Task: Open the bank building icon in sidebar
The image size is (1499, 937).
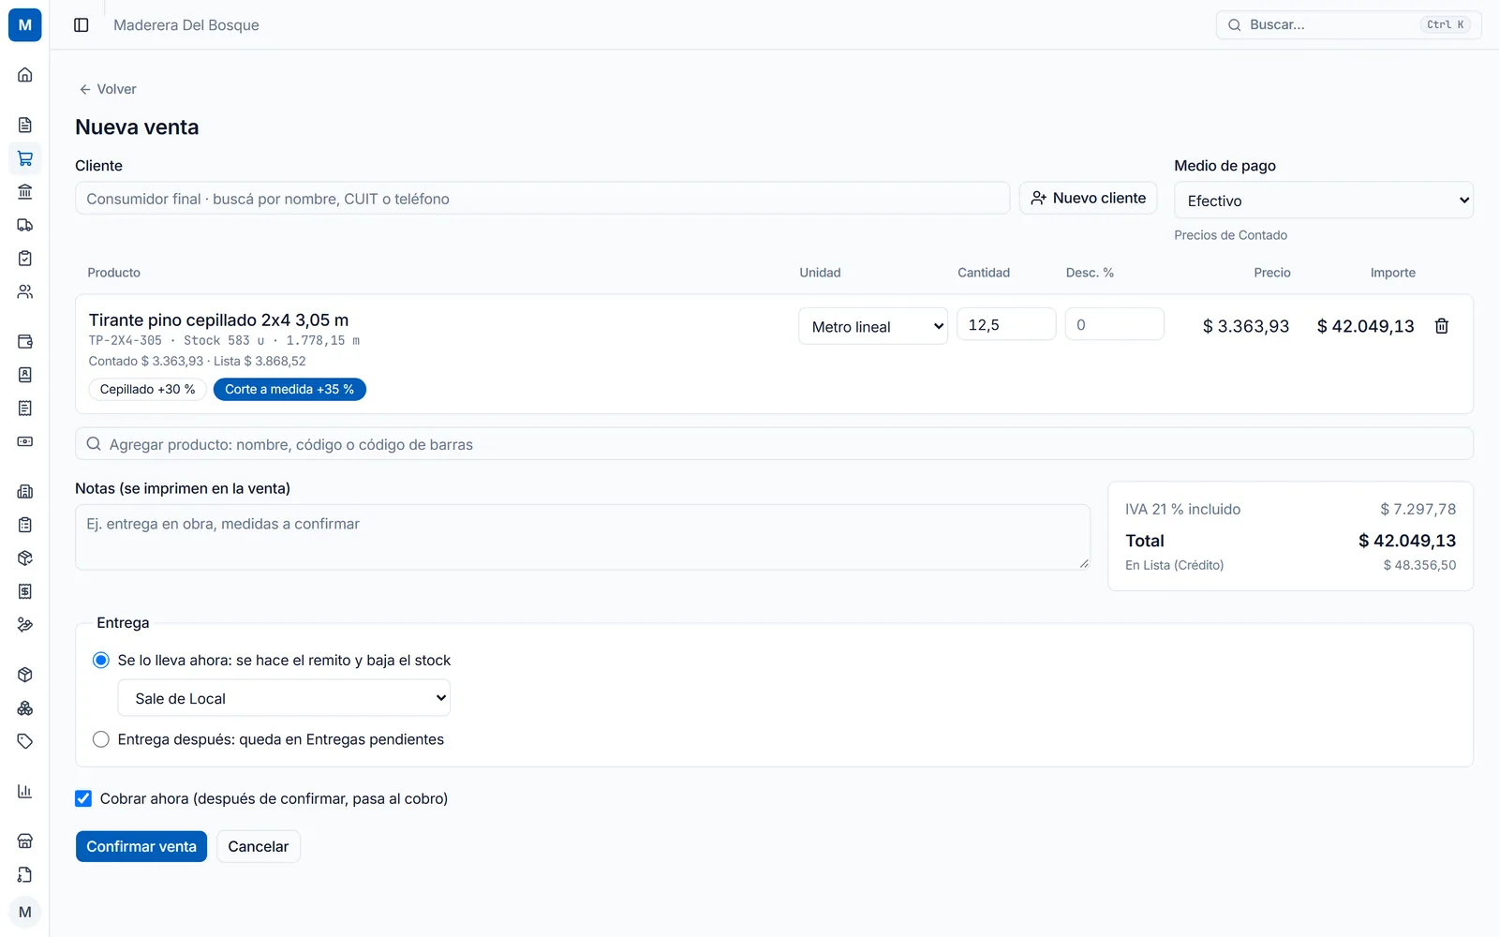Action: tap(25, 192)
